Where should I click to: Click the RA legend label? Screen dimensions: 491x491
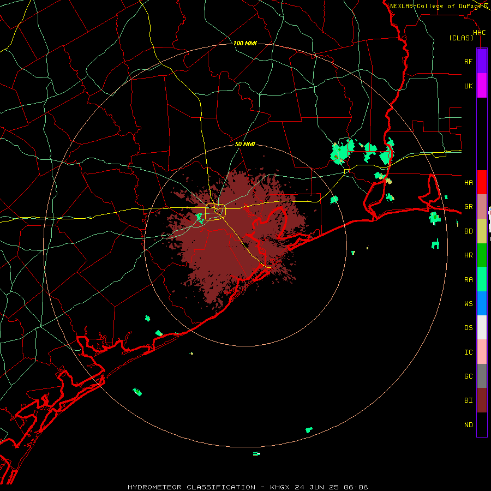tap(468, 280)
